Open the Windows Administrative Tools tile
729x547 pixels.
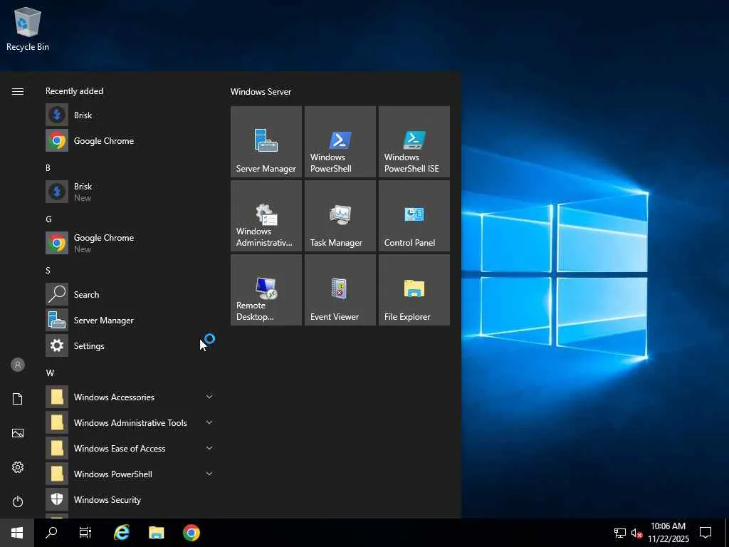tap(266, 216)
